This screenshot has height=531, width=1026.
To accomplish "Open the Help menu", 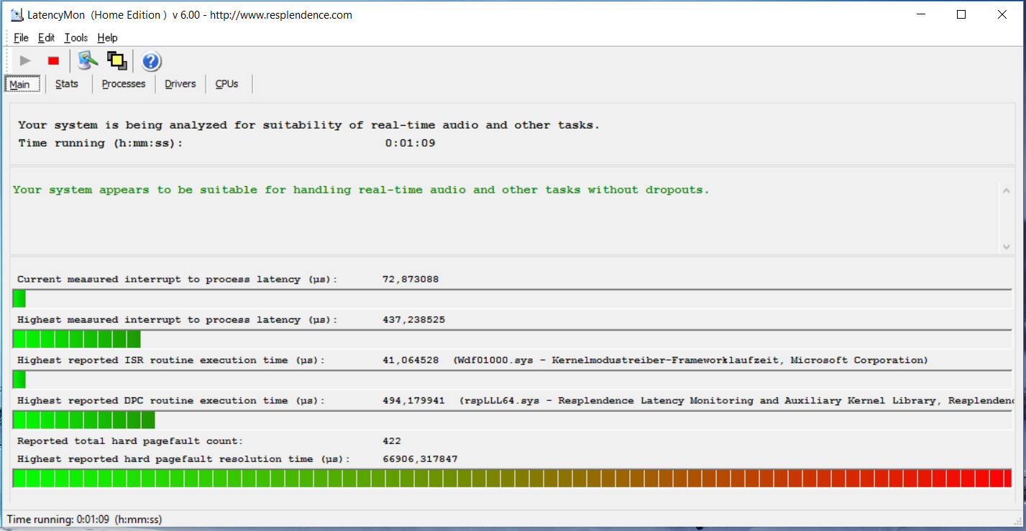I will 107,37.
